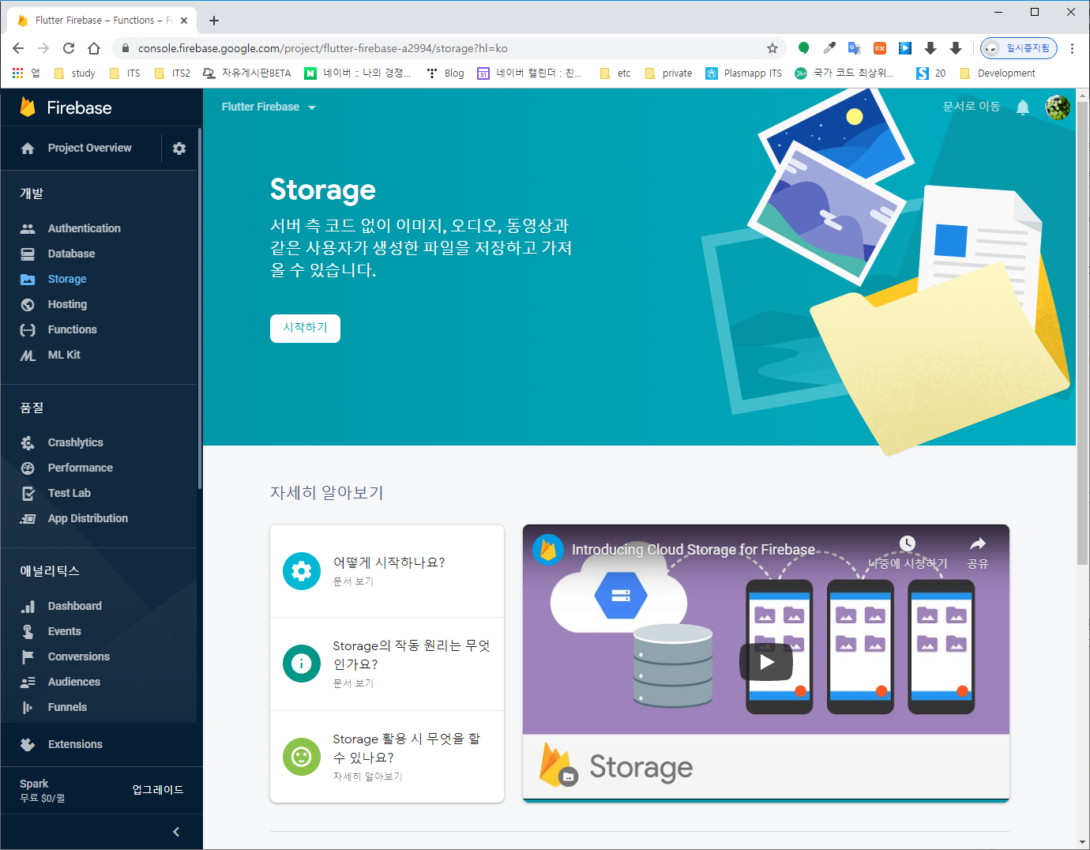Viewport: 1090px width, 850px height.
Task: Bookmark this page with star icon
Action: click(772, 48)
